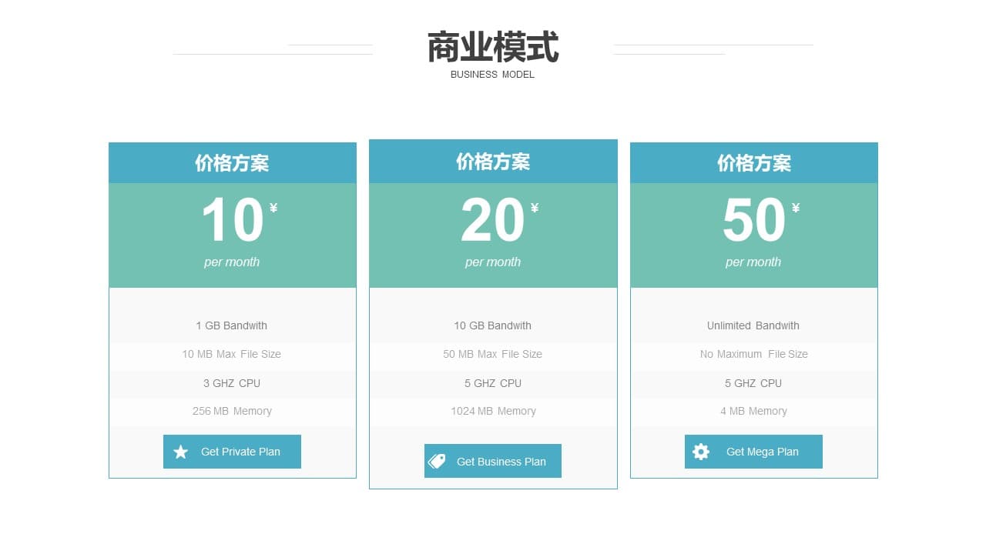Click the ¥ symbol next to 10

[x=273, y=208]
